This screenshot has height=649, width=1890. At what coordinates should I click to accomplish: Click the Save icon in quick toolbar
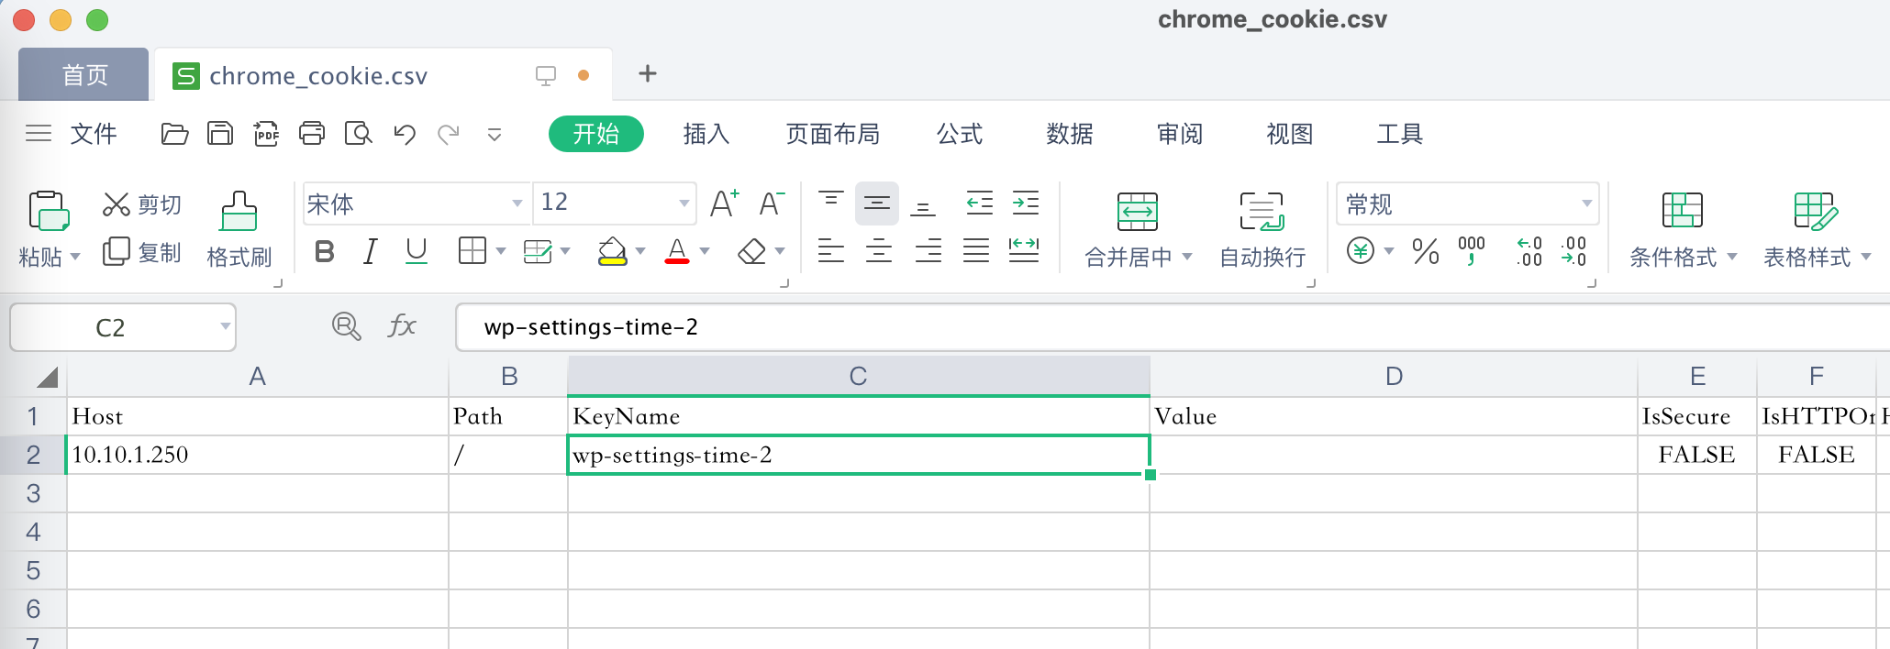click(220, 134)
